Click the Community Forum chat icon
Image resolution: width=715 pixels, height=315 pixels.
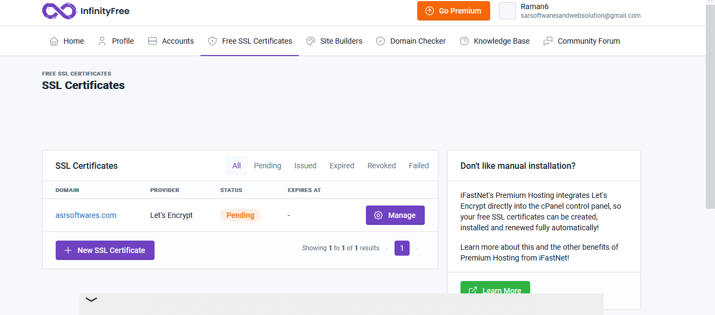coord(548,41)
